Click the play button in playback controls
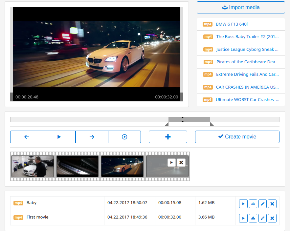The image size is (290, 231). pos(59,137)
